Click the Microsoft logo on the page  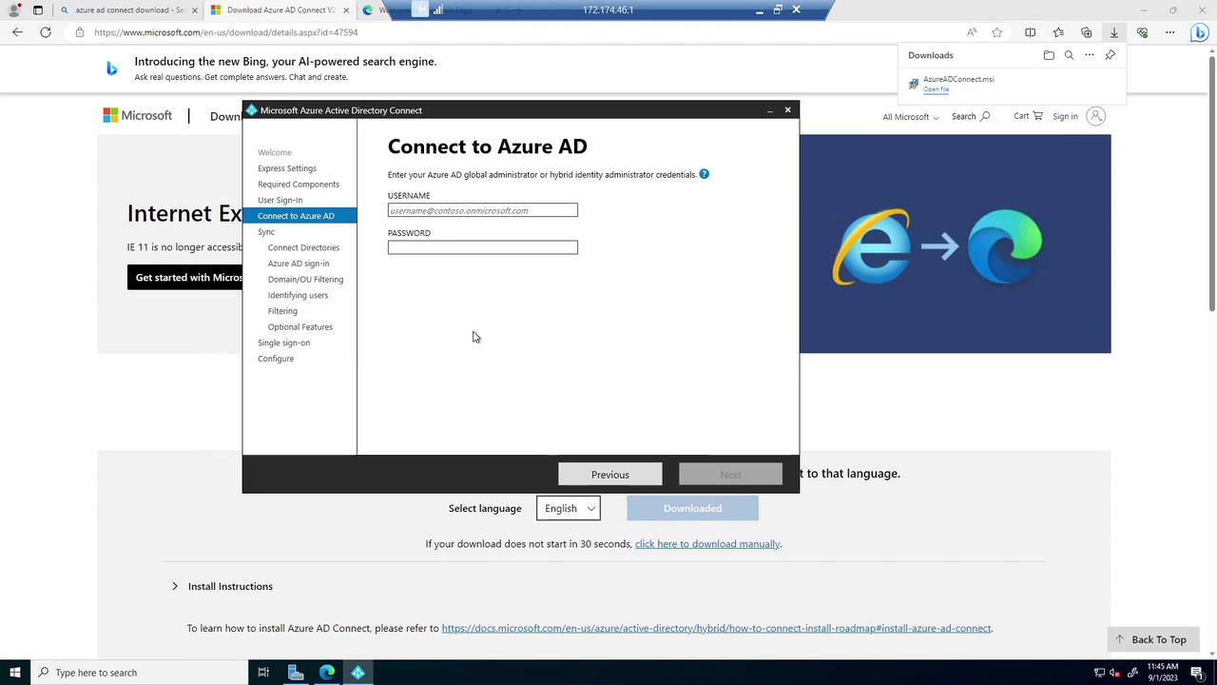pos(138,115)
